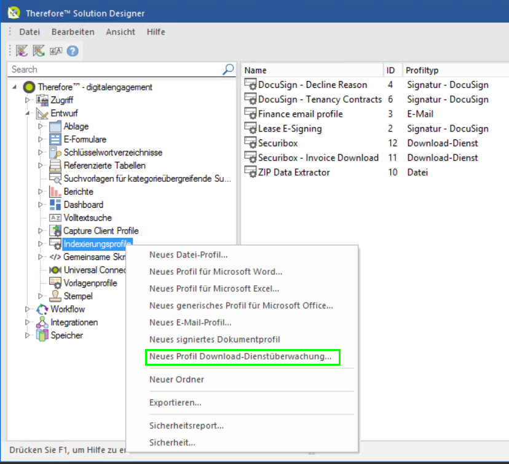Click the Indexierungsprofile gear icon
The width and height of the screenshot is (509, 464).
[55, 244]
